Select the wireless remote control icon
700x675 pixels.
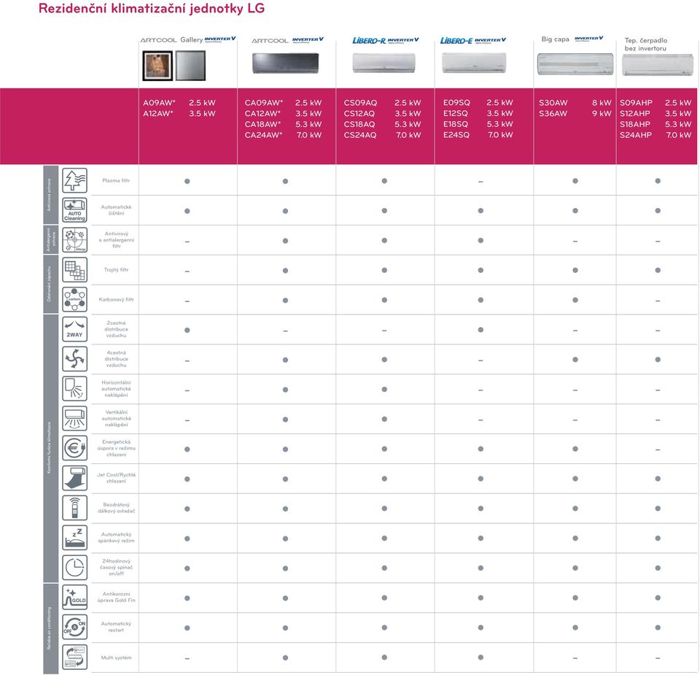74,508
